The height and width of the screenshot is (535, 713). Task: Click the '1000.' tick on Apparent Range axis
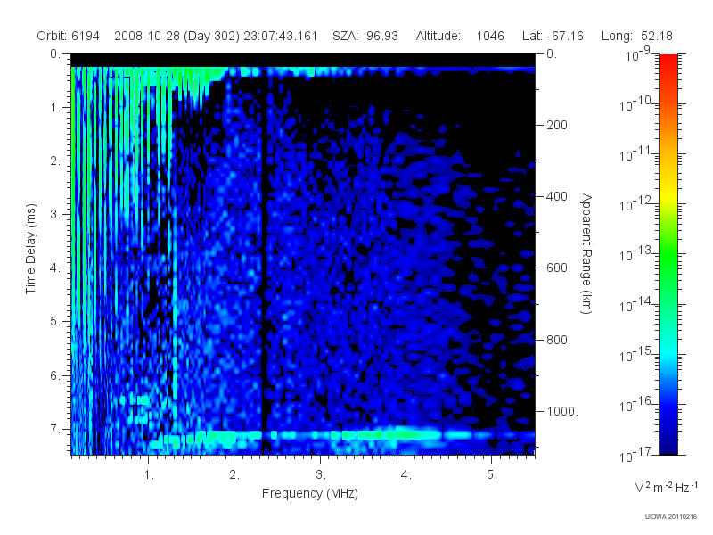562,411
